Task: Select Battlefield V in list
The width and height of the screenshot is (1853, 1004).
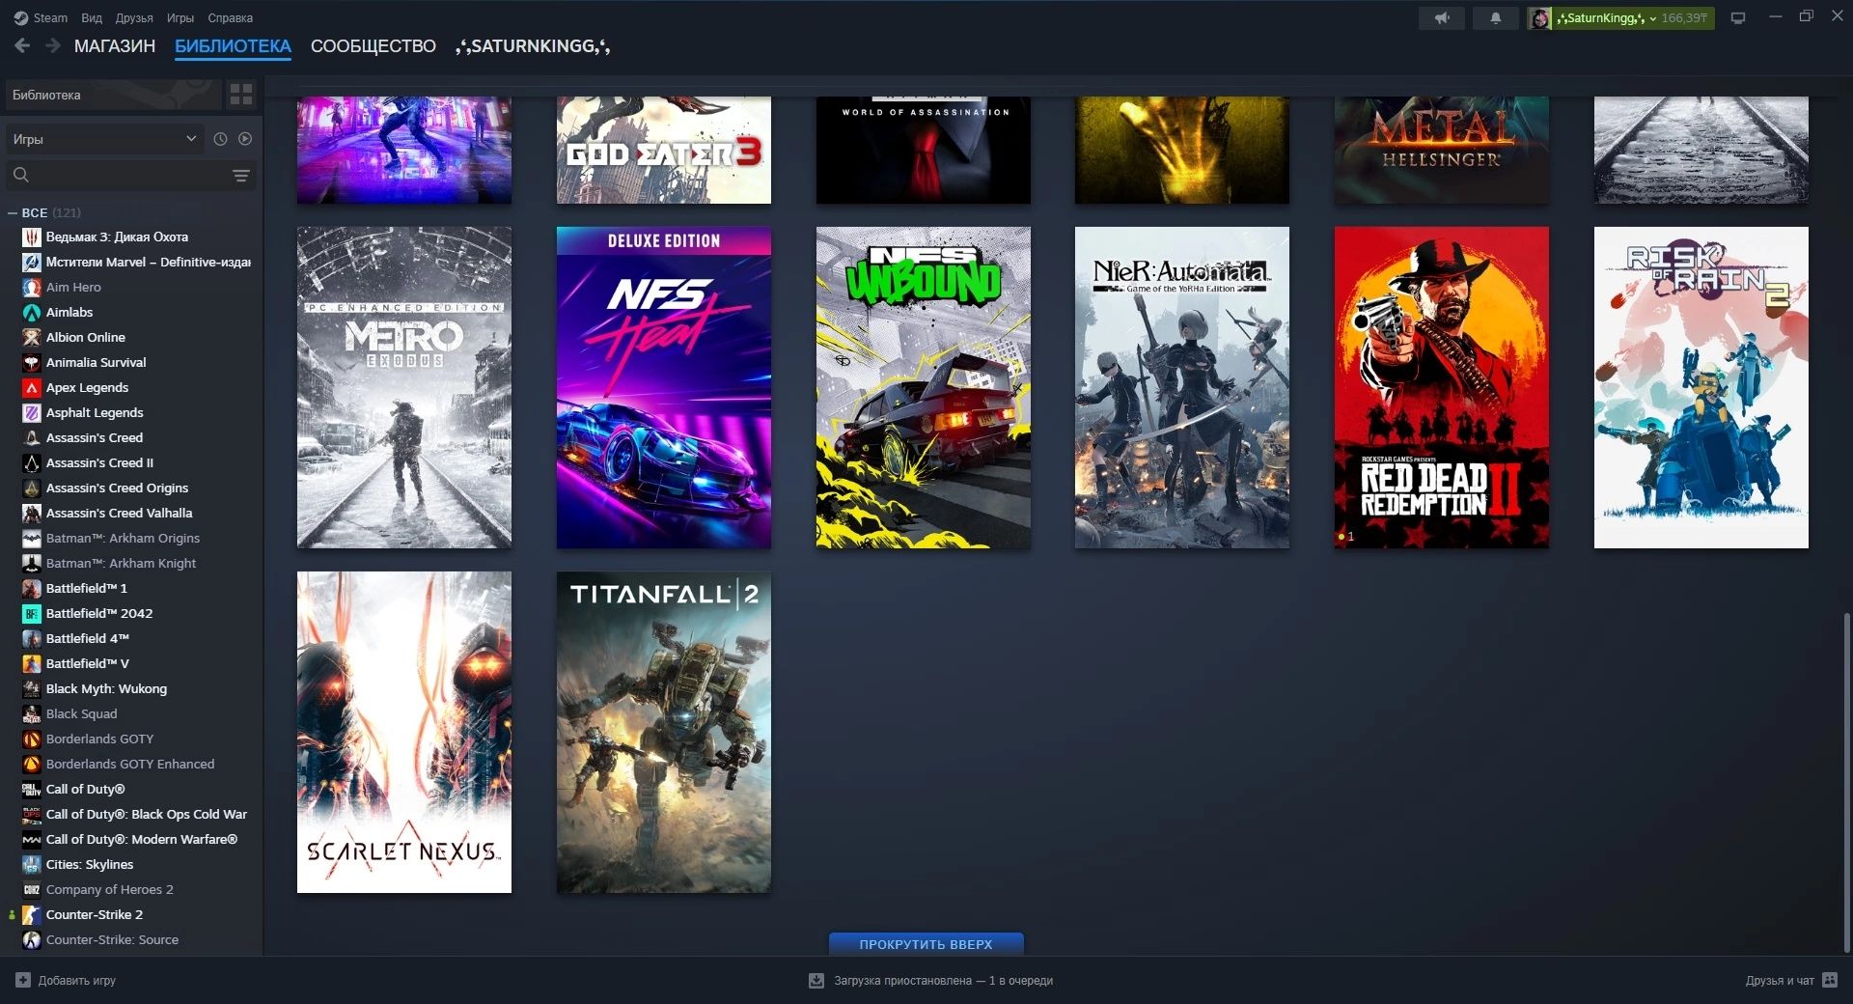Action: (x=88, y=663)
